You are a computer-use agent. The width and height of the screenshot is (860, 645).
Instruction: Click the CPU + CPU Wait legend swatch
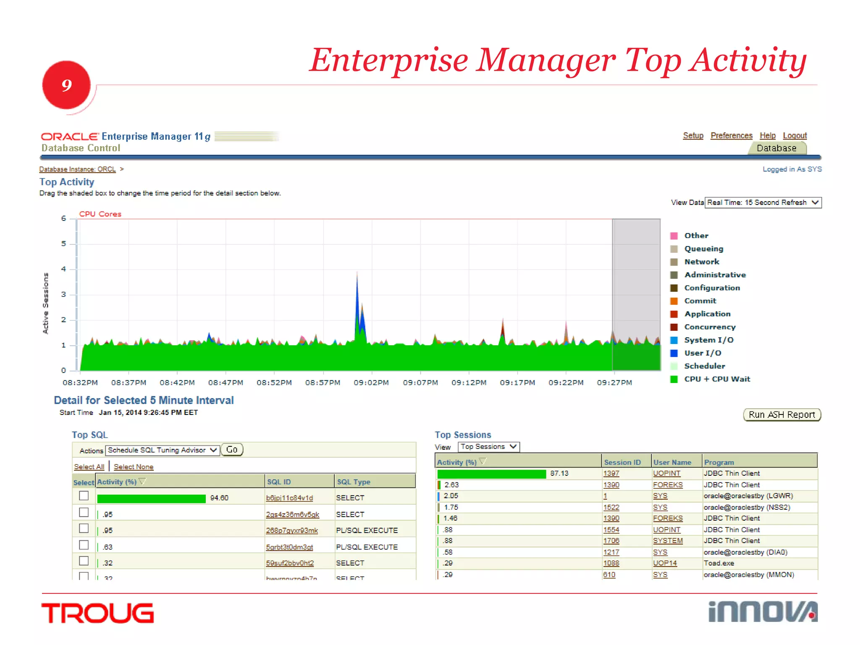click(674, 379)
